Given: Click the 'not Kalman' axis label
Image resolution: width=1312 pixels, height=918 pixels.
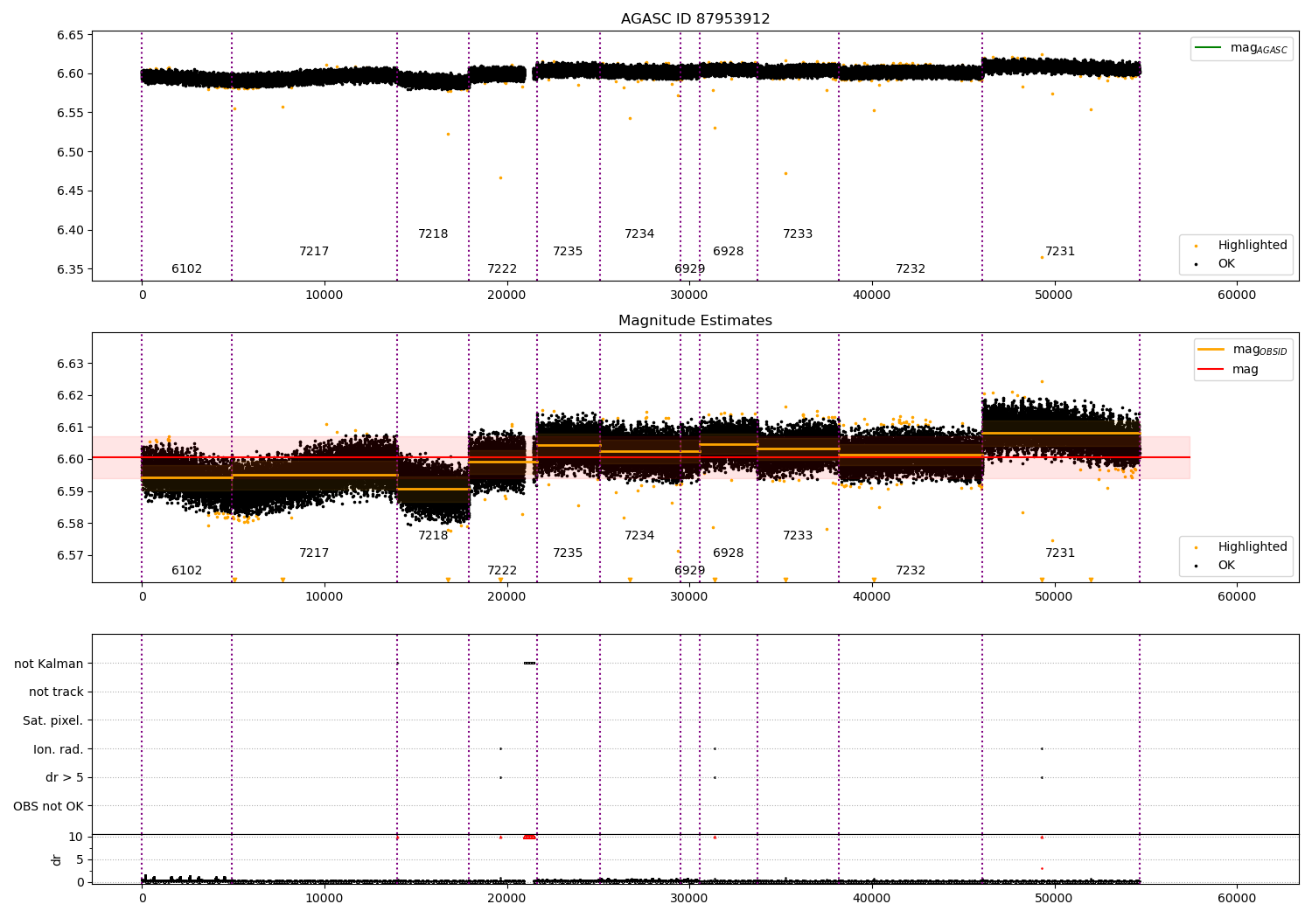Looking at the screenshot, I should click(49, 664).
